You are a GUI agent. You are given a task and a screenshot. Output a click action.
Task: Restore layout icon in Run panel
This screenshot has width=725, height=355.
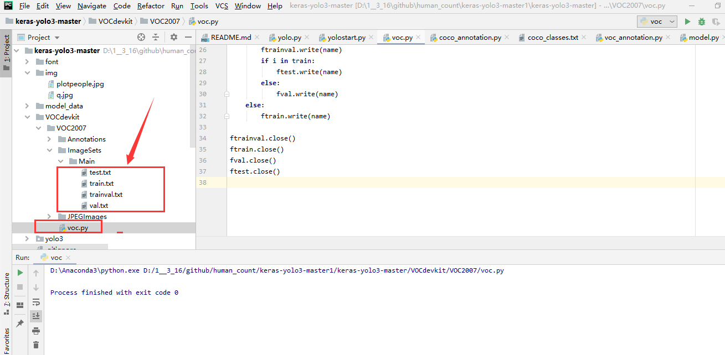coord(20,305)
